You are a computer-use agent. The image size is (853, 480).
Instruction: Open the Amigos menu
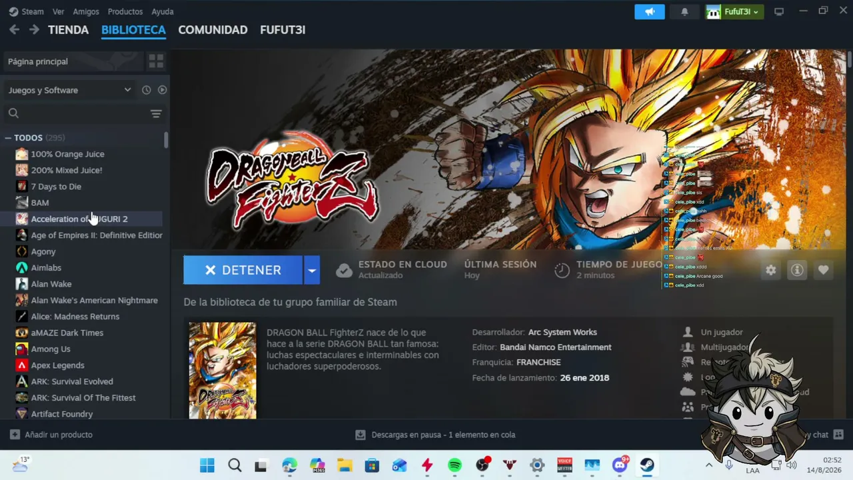(x=86, y=11)
